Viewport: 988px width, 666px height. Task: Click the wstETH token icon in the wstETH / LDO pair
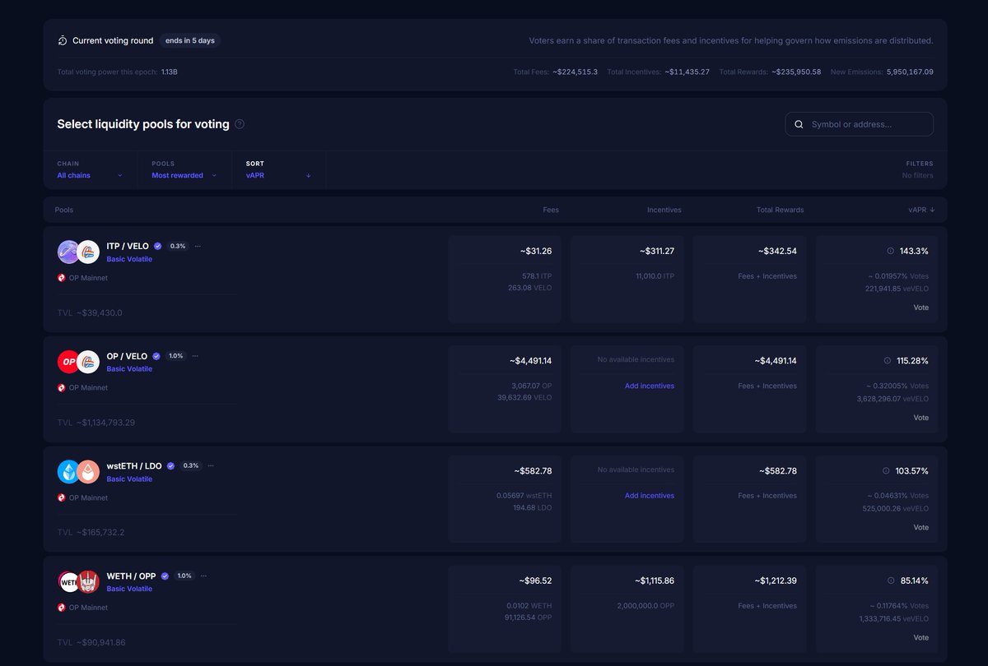tap(68, 471)
